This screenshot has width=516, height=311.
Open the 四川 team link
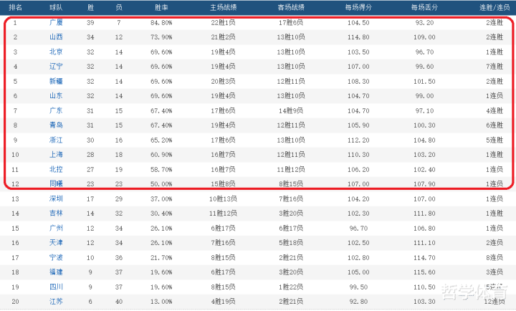click(56, 287)
